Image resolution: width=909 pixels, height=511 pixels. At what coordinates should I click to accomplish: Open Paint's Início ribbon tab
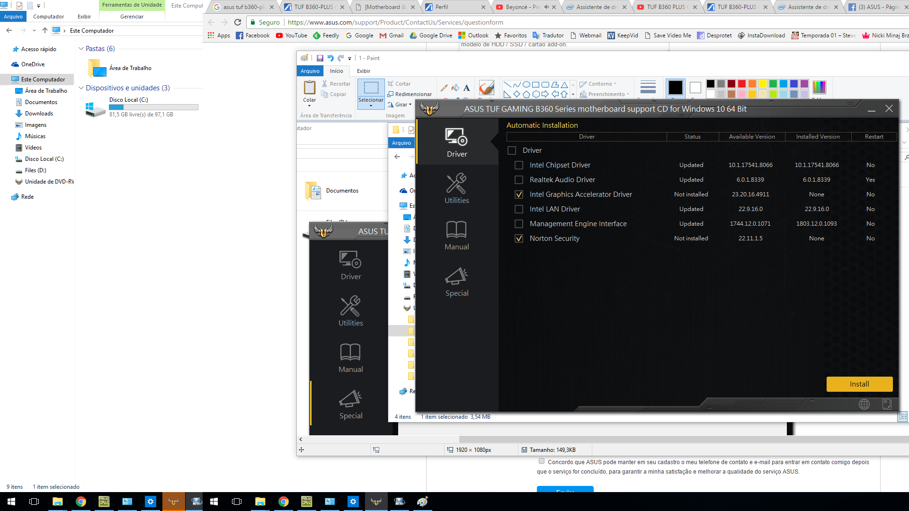(x=337, y=71)
